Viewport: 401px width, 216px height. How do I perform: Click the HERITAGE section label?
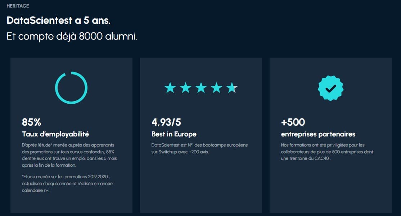coord(18,6)
